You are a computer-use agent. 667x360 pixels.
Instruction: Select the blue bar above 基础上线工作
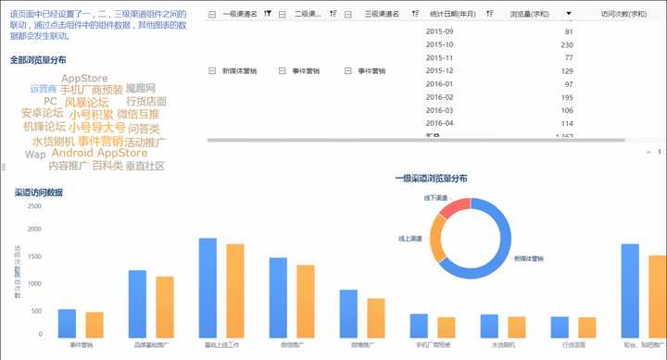pos(208,288)
